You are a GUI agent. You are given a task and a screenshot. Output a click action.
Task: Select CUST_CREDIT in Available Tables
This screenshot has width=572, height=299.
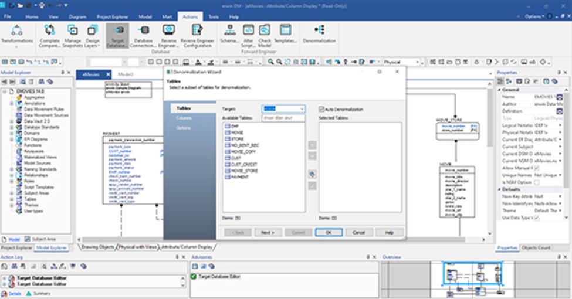pyautogui.click(x=244, y=164)
